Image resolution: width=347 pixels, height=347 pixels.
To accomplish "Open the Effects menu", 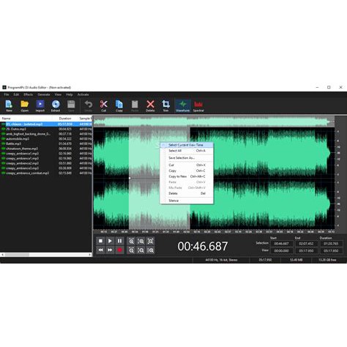I will 29,94.
